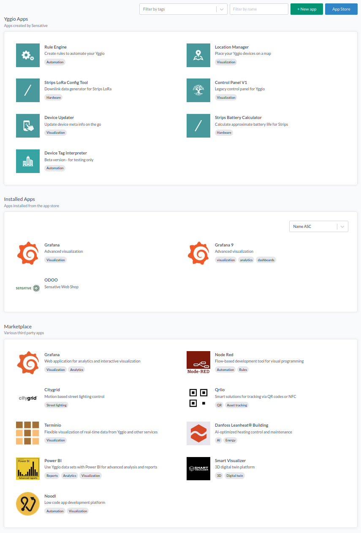The height and width of the screenshot is (533, 361).
Task: Click the Citygrid logo
Action: 28,398
